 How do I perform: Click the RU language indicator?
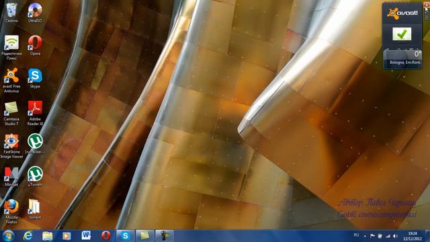[356, 235]
